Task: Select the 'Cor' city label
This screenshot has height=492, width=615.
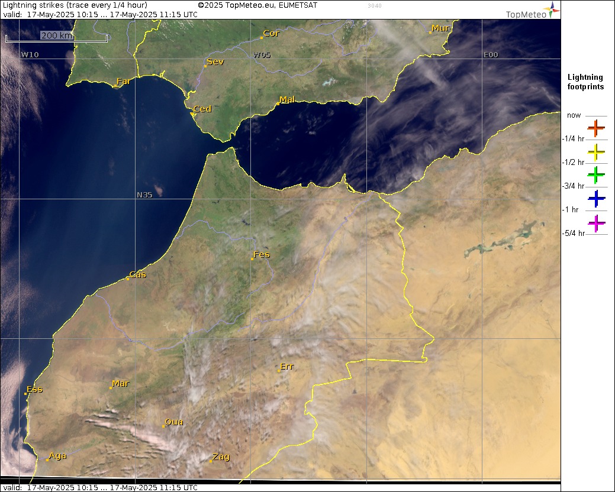Action: click(x=271, y=33)
